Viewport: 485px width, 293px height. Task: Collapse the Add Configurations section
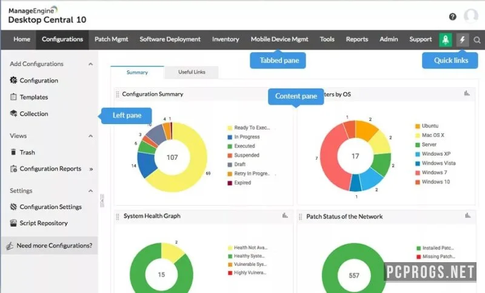point(90,64)
